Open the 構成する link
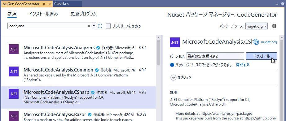 (x=242, y=65)
